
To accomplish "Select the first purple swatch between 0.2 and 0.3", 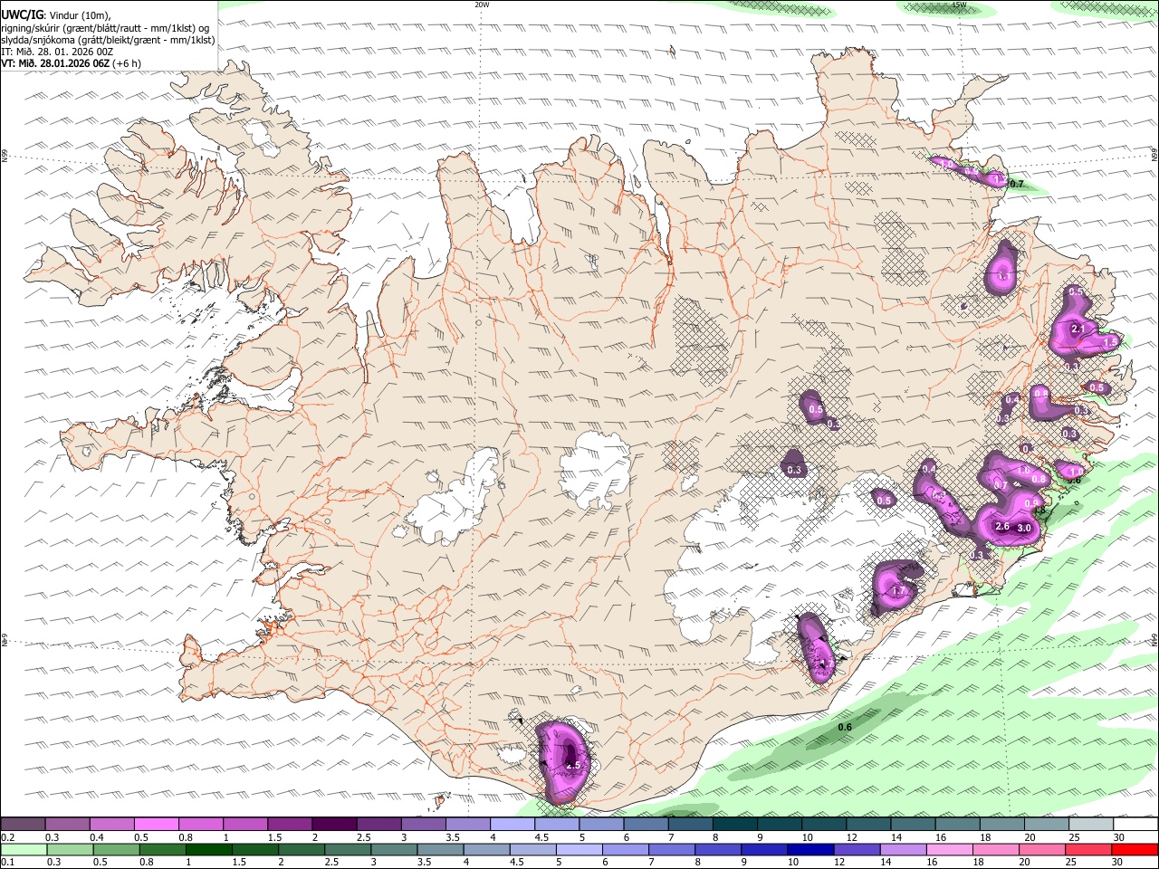I will click(x=23, y=824).
